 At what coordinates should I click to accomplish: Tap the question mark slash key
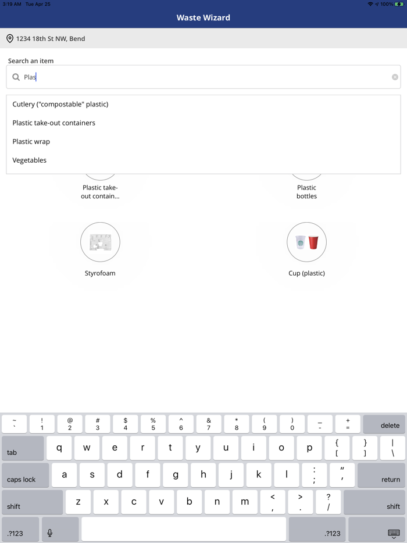pos(329,502)
